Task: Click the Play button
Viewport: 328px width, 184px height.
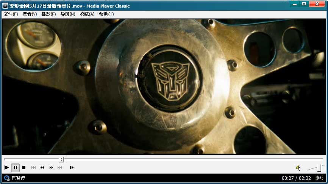Action: coord(6,167)
